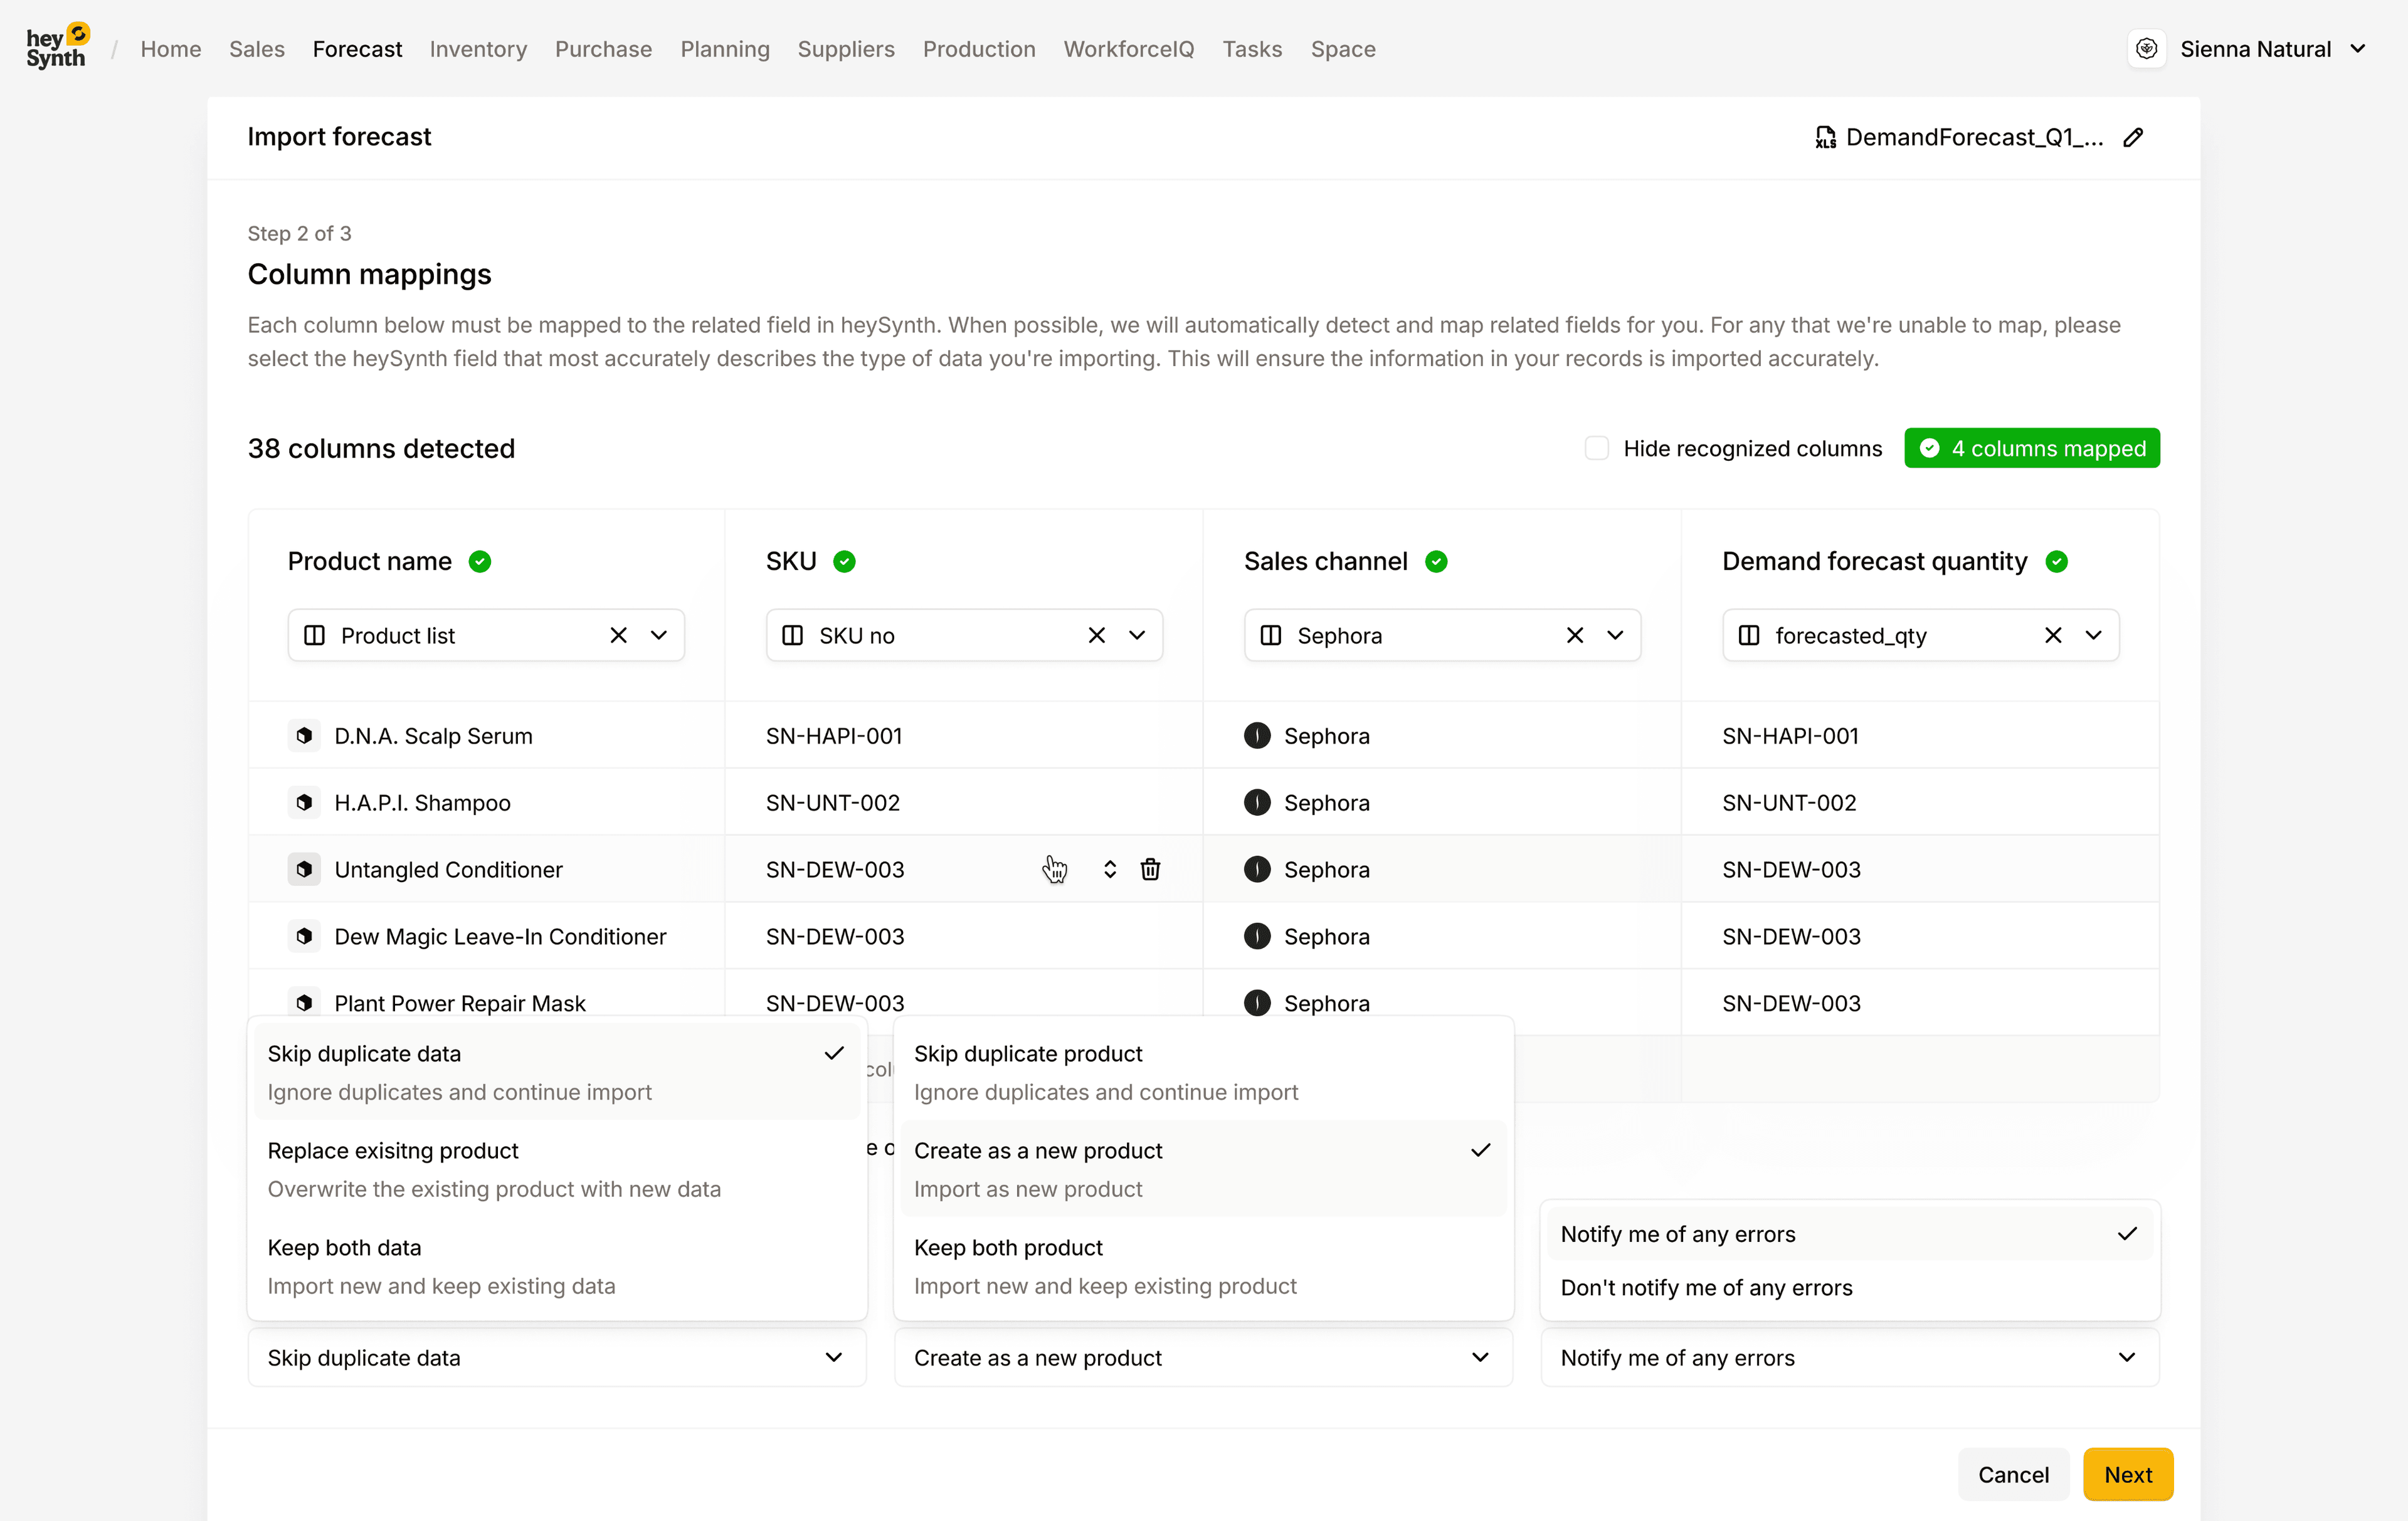Go to the Inventory nav item

pos(478,49)
